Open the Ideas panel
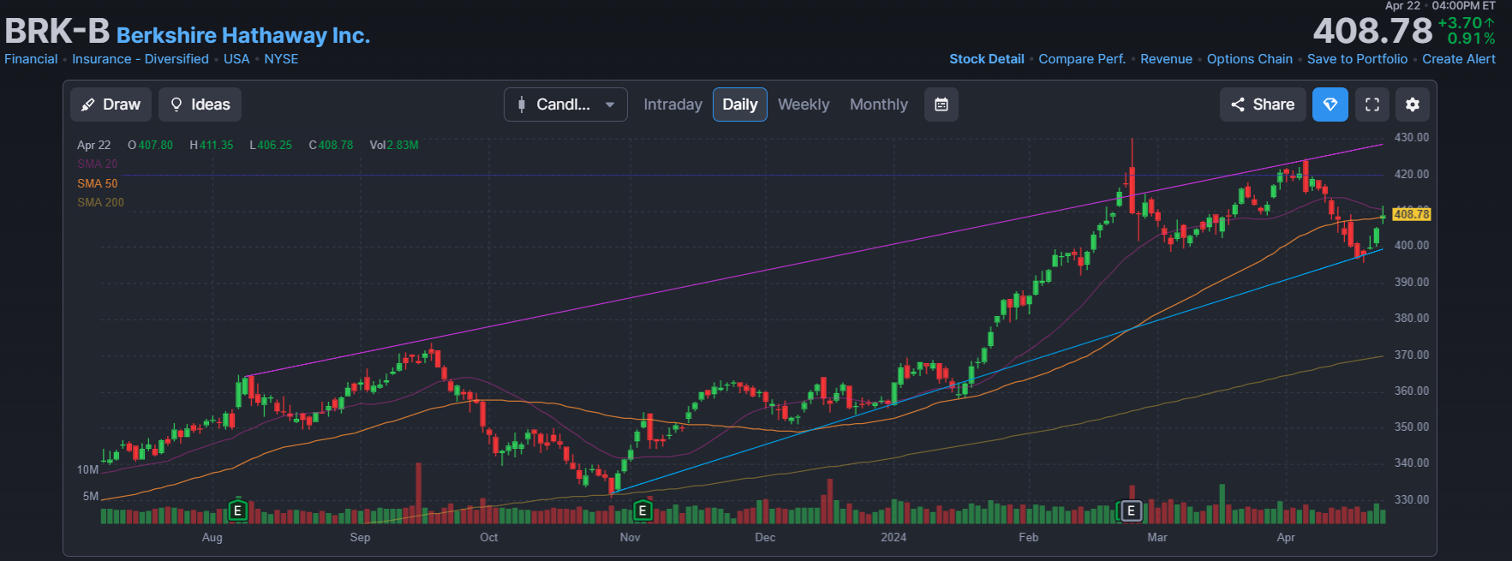Image resolution: width=1512 pixels, height=561 pixels. point(200,104)
